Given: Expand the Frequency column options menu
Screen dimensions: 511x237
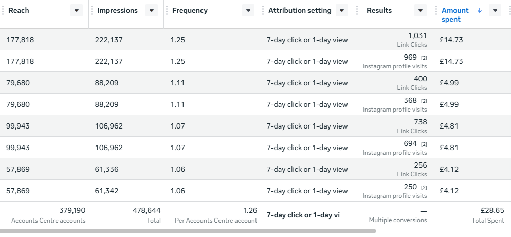Looking at the screenshot, I should 248,10.
